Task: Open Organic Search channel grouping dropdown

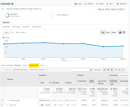Action: pyautogui.click(x=41, y=9)
